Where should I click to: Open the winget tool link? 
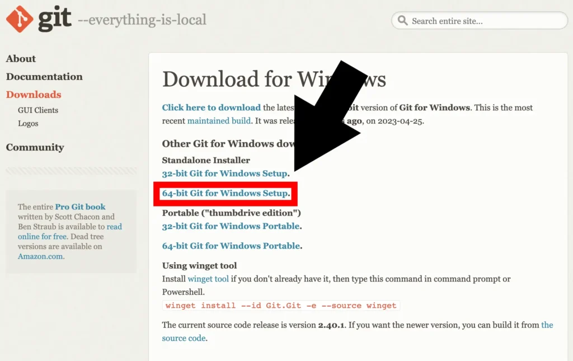tap(208, 279)
